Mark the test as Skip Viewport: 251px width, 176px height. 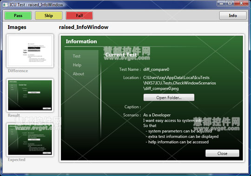[48, 16]
